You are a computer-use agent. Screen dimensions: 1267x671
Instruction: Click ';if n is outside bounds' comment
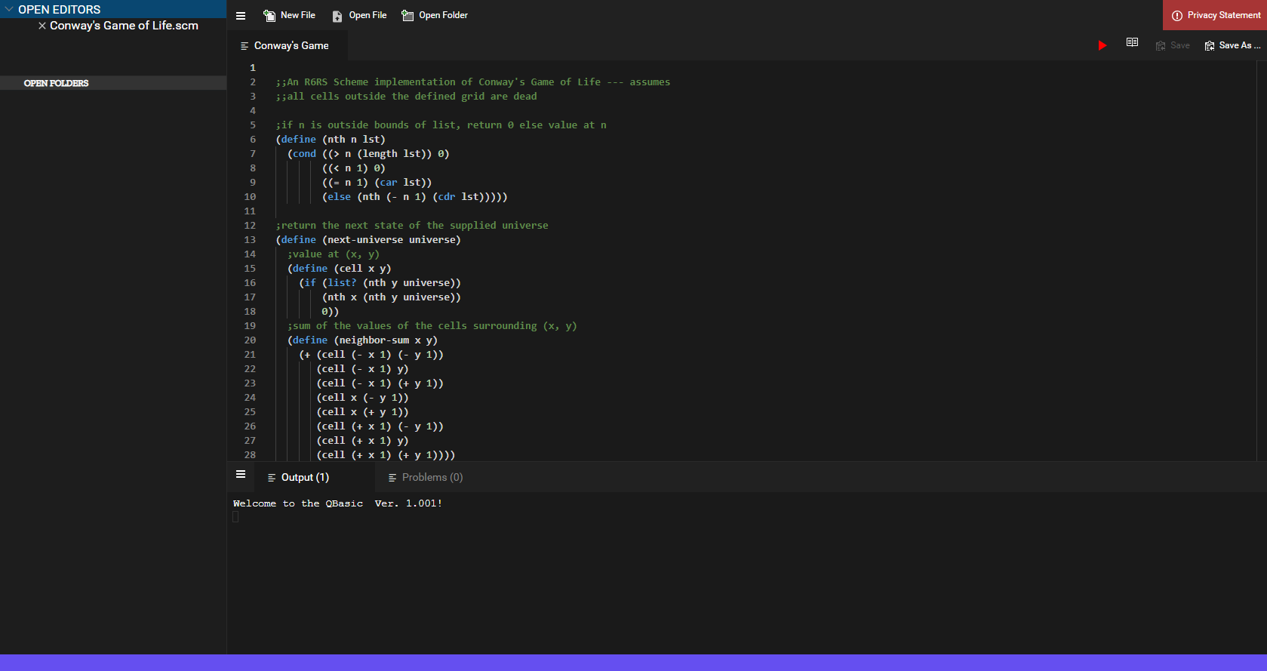441,125
